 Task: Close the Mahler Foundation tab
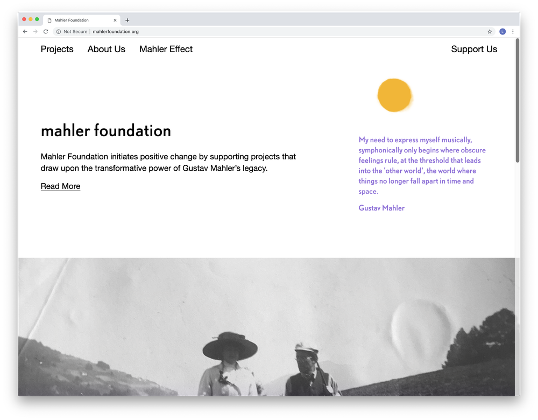tap(115, 20)
